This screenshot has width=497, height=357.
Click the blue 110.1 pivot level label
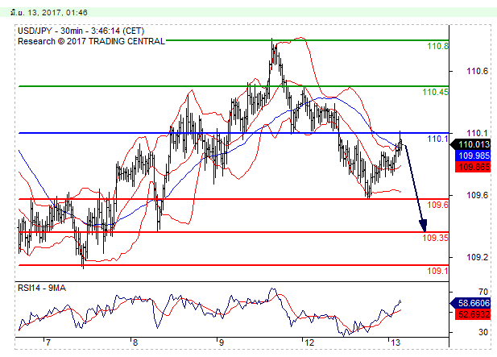437,139
